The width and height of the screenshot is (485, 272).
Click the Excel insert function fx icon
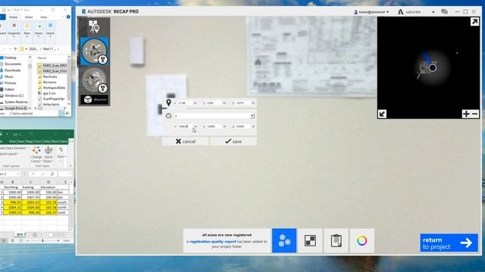pos(52,174)
